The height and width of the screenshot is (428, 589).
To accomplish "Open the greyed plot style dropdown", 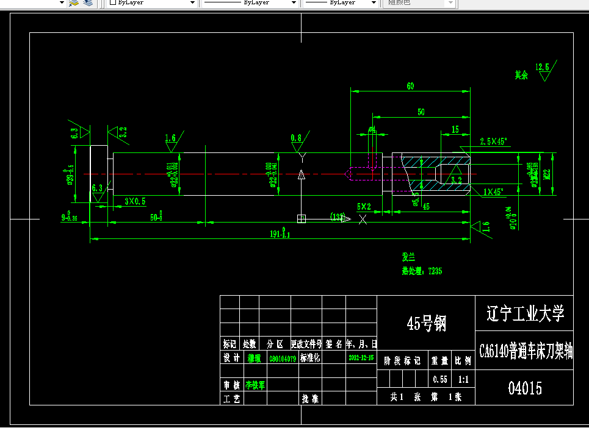I will (451, 2).
